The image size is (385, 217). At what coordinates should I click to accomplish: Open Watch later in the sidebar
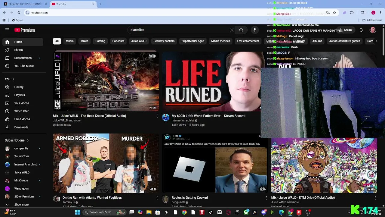pos(23,111)
